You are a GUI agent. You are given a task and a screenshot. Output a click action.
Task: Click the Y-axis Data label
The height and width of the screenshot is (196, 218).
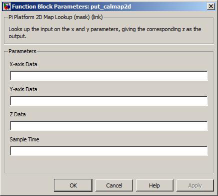23,89
